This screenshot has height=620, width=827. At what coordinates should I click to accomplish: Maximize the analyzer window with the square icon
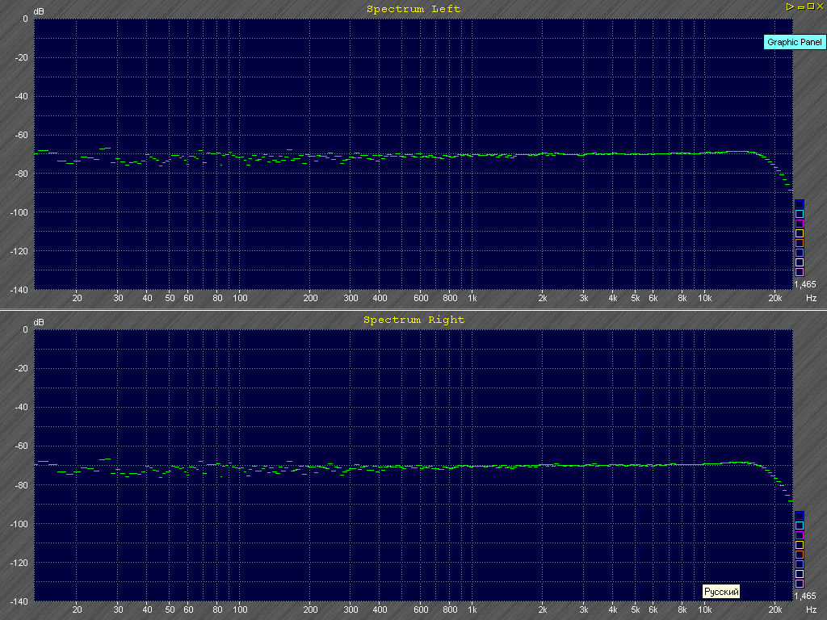[x=810, y=6]
